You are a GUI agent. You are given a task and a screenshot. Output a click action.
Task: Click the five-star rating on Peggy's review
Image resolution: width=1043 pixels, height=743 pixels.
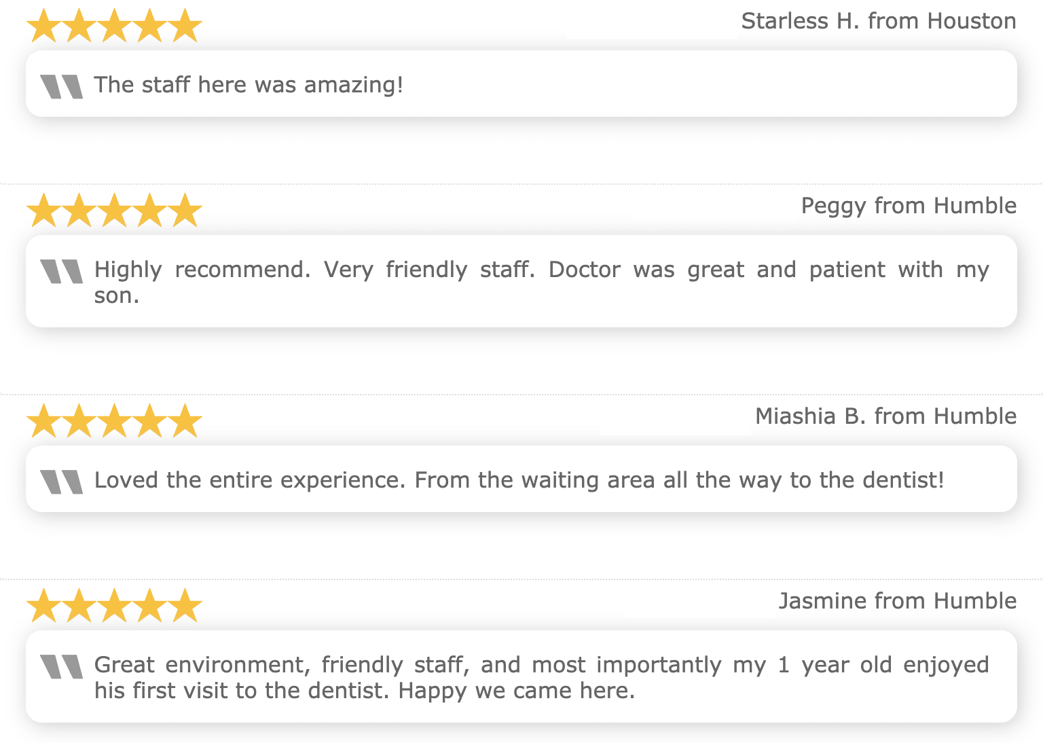(x=114, y=211)
